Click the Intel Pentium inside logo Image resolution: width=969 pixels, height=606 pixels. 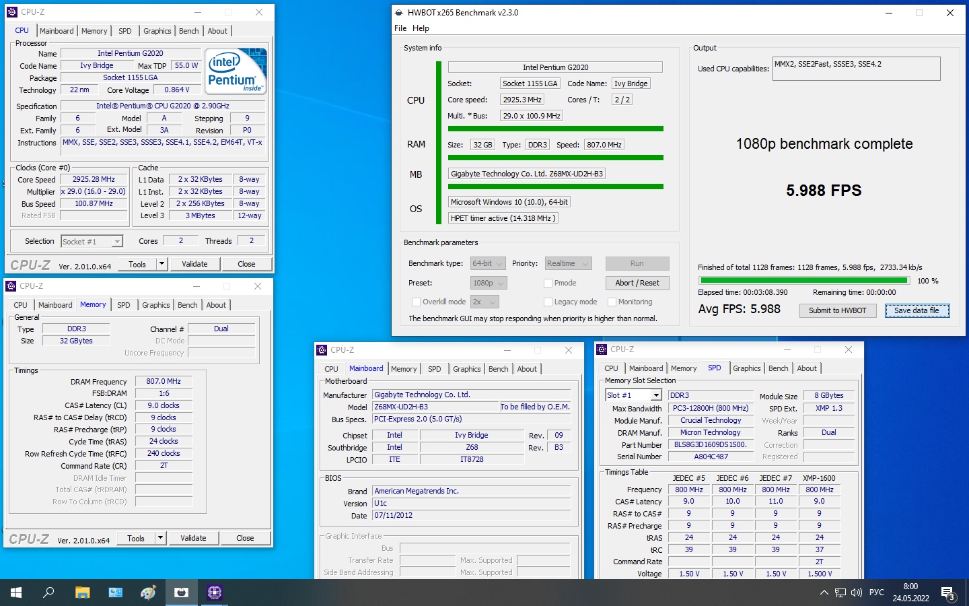pyautogui.click(x=236, y=71)
